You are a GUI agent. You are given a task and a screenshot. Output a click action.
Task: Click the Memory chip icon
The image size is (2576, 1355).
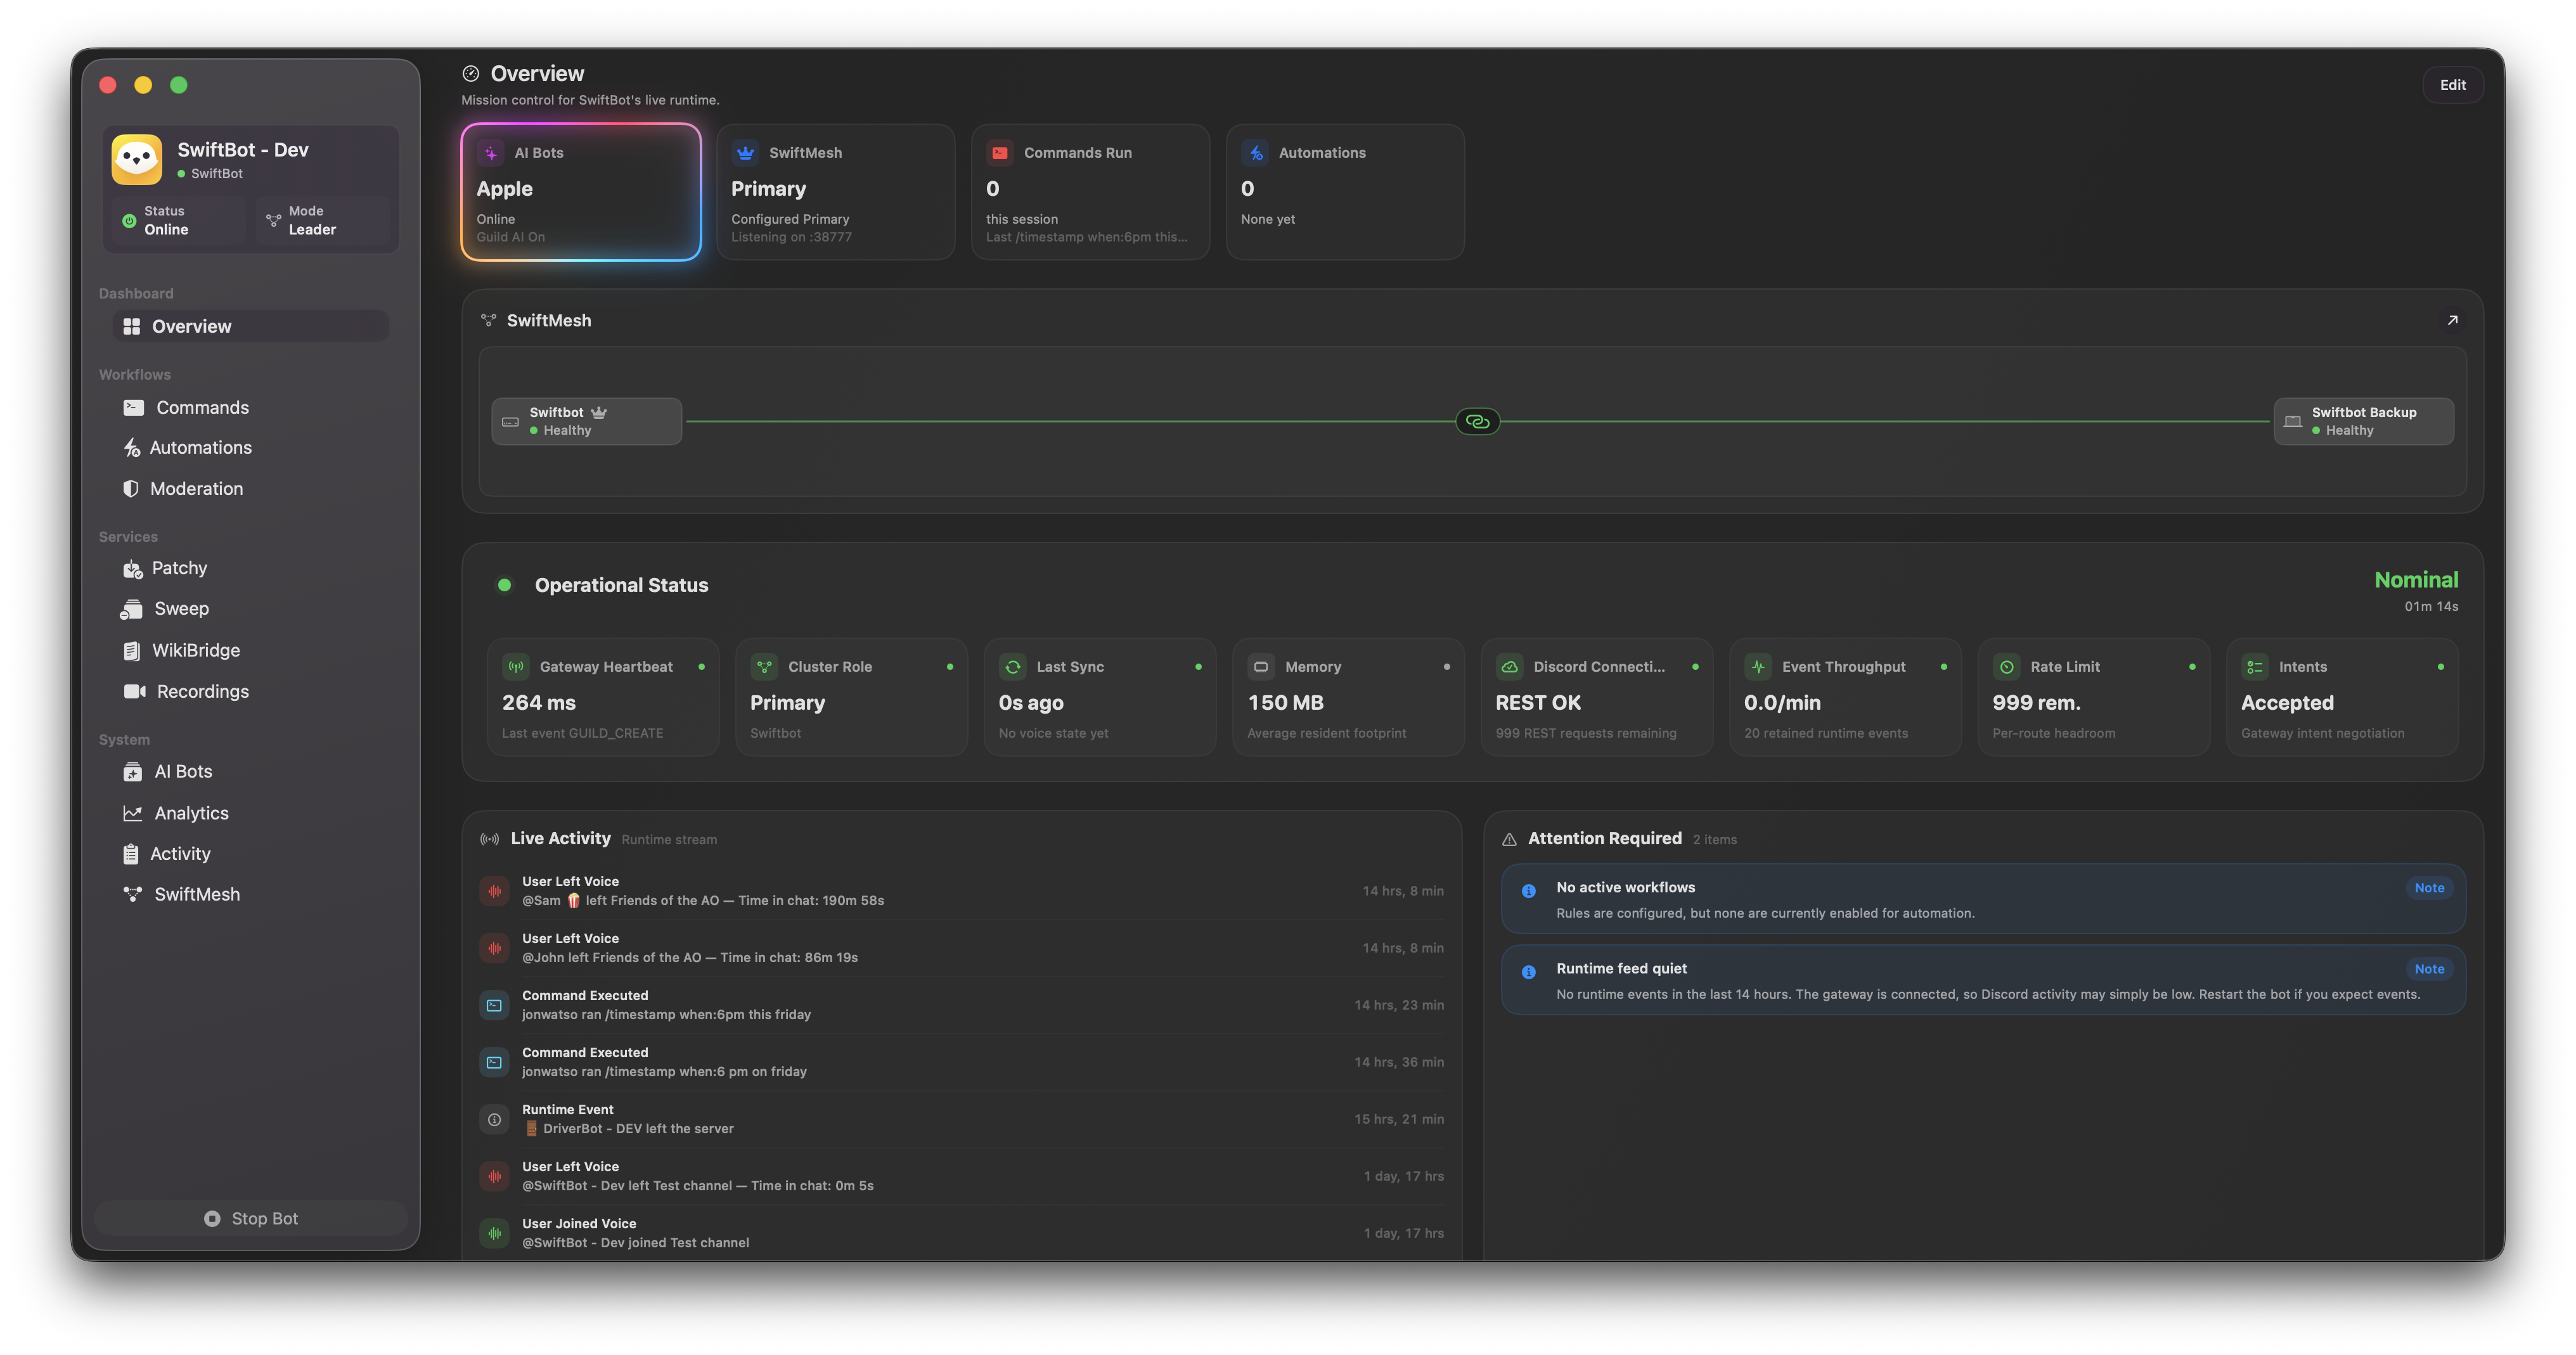pos(1261,667)
